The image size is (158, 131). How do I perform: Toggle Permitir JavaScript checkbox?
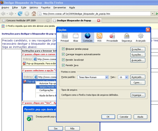coord(63,60)
